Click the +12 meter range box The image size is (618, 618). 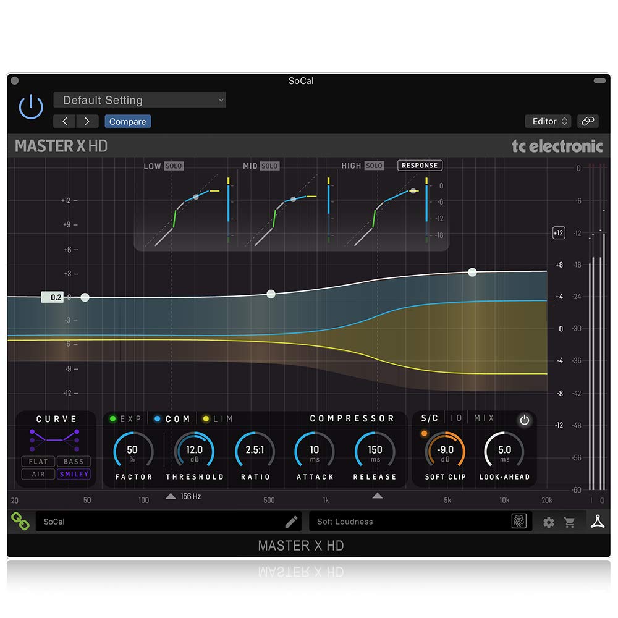tap(559, 233)
